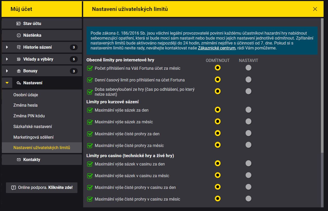This screenshot has height=211, width=328.
Task: Collapse the Nastavení section arrow
Action: click(7, 83)
